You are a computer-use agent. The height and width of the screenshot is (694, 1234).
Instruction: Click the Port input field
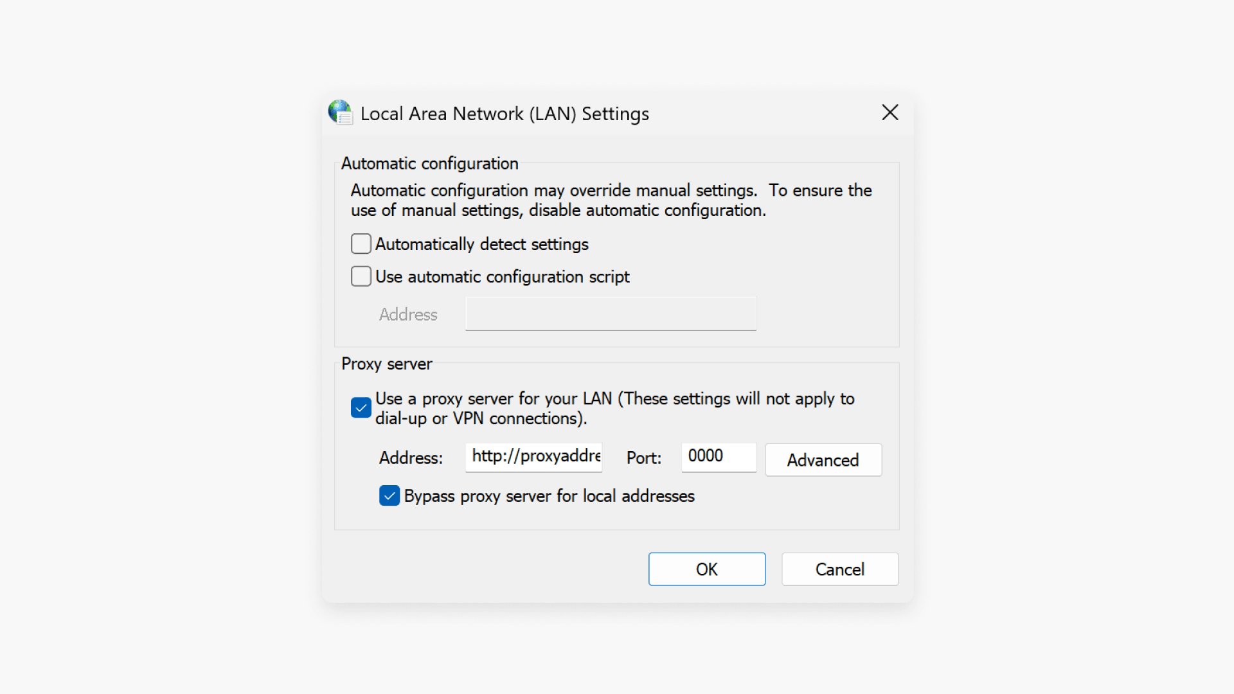coord(718,457)
